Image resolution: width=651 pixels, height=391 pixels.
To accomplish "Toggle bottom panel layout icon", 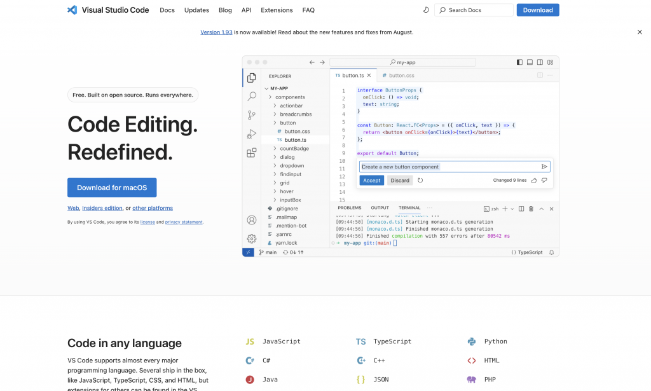I will click(530, 62).
